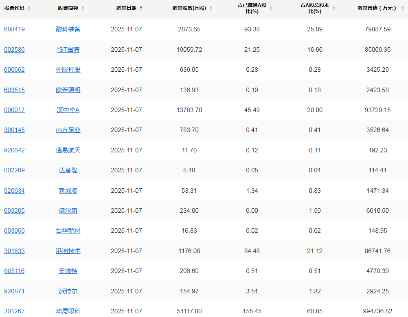Click the sort icon beside 股票代码
408x317 pixels.
[29, 9]
